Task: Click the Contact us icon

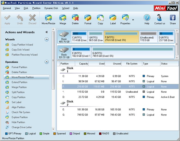Action: coord(159,18)
